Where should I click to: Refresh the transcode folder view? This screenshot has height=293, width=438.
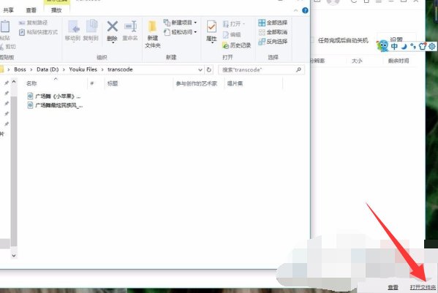tap(208, 69)
